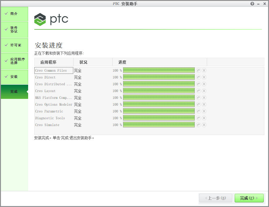This screenshot has height=207, width=269.
Task: Retry the Diagnostic Tools installation
Action: 199,118
